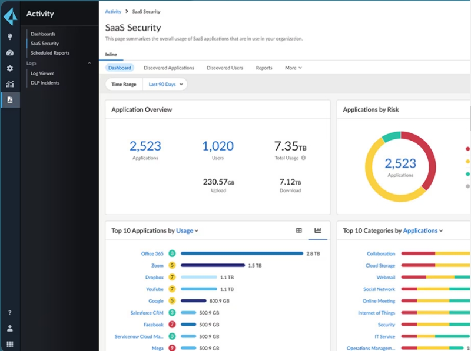
Task: Click Facebook risk score badge 7
Action: point(172,325)
